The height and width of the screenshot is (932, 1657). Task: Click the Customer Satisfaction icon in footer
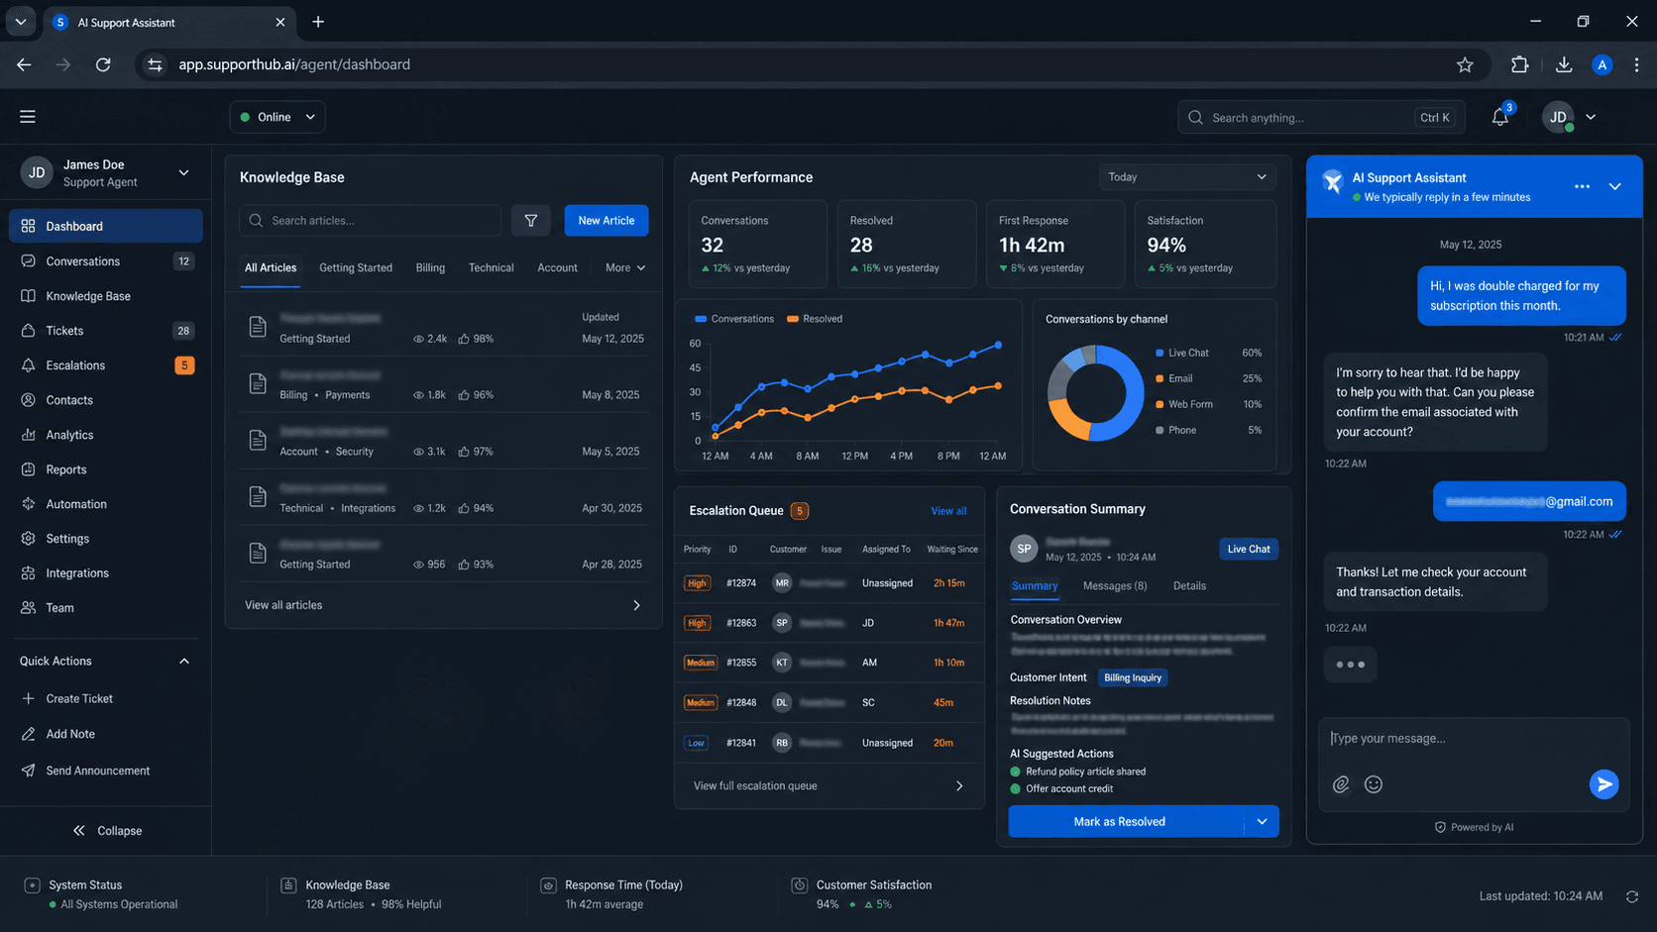click(x=799, y=885)
